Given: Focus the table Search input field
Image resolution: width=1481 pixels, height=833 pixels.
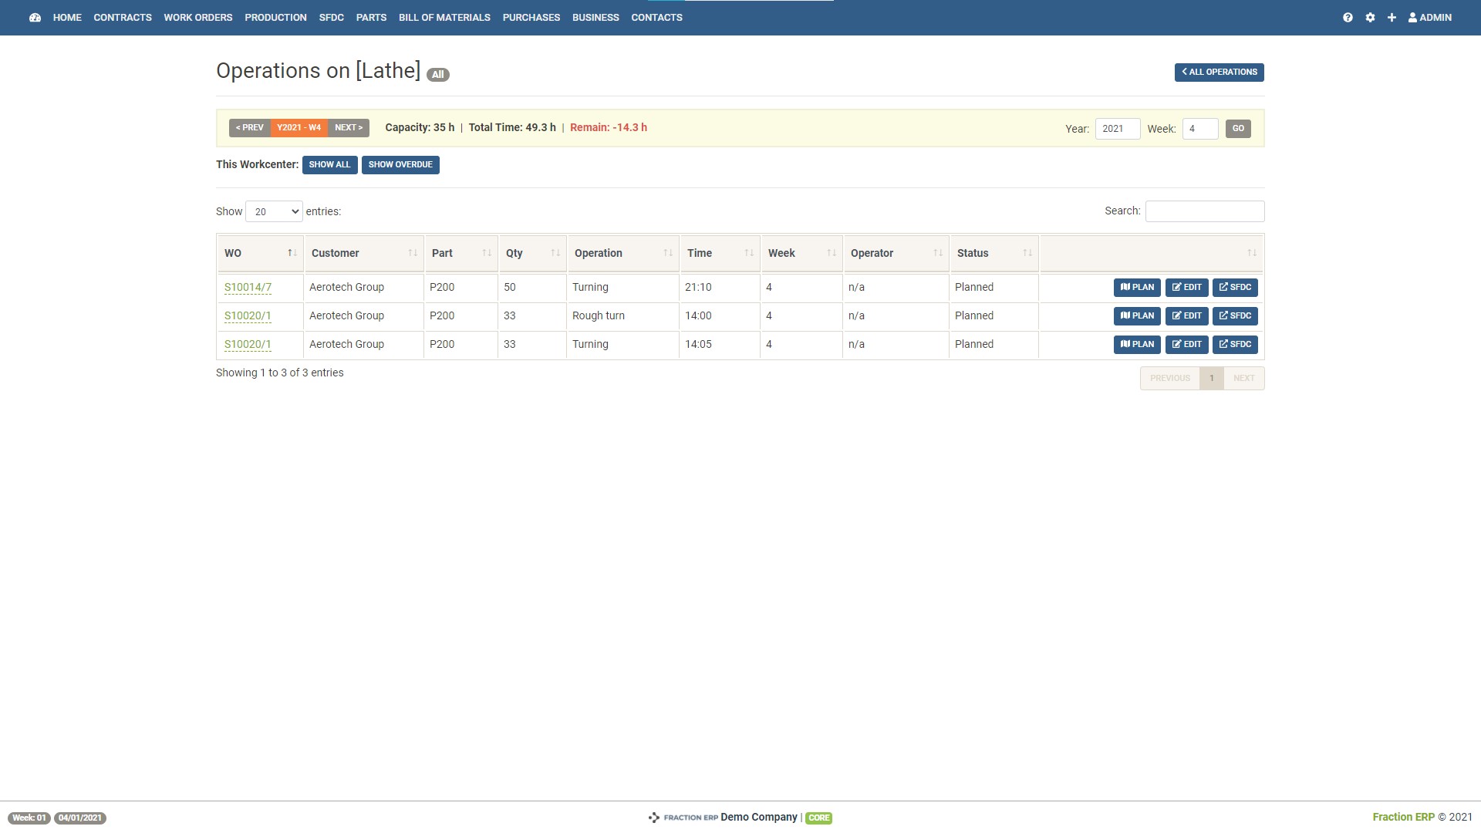Looking at the screenshot, I should coord(1204,211).
